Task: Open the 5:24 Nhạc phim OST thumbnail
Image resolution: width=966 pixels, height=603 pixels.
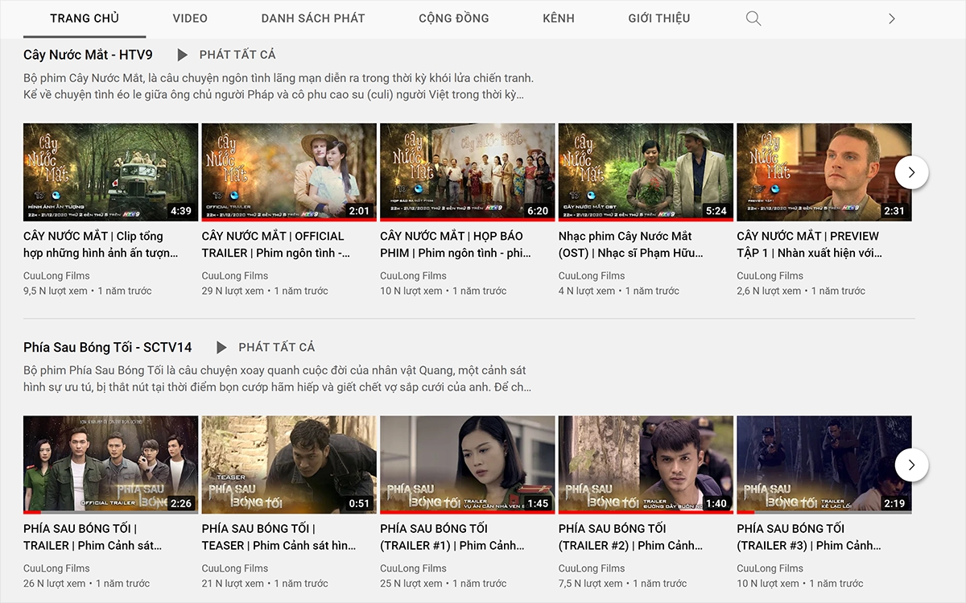Action: pos(646,172)
